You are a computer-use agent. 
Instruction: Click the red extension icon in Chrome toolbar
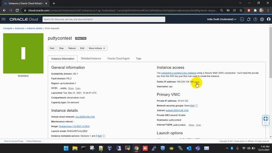pyautogui.click(x=249, y=10)
